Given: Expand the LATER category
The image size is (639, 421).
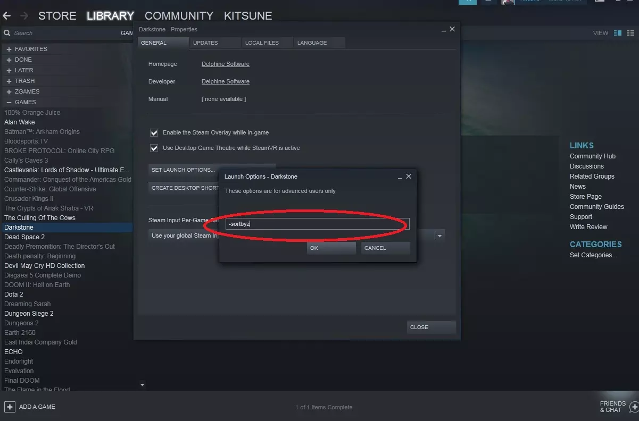Looking at the screenshot, I should [9, 70].
